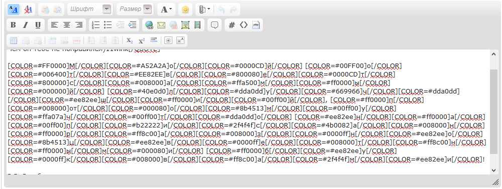Increase the indent
This screenshot has height=189, width=502.
[x=132, y=25]
